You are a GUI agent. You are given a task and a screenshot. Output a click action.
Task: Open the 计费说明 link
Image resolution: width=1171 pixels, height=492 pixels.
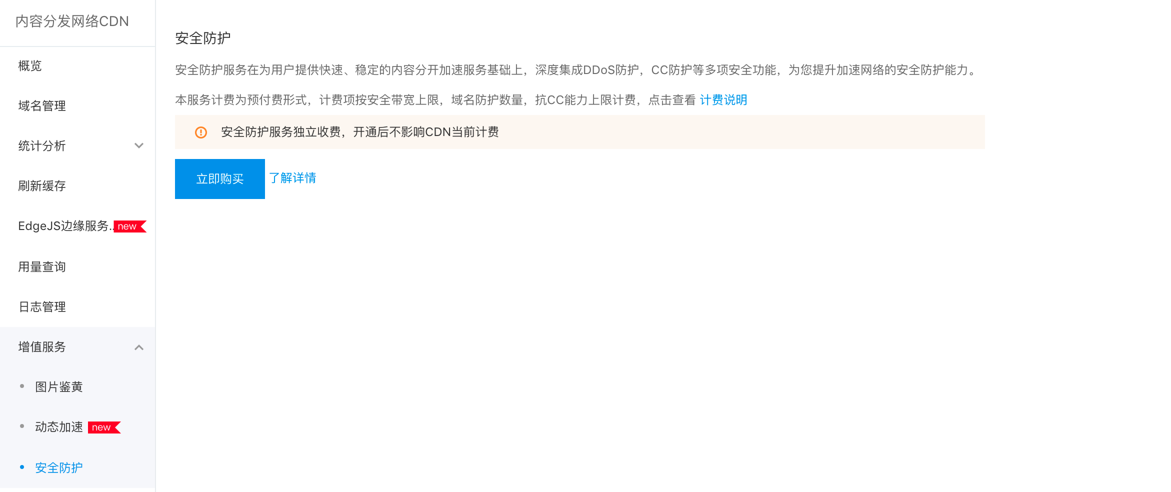pyautogui.click(x=723, y=100)
